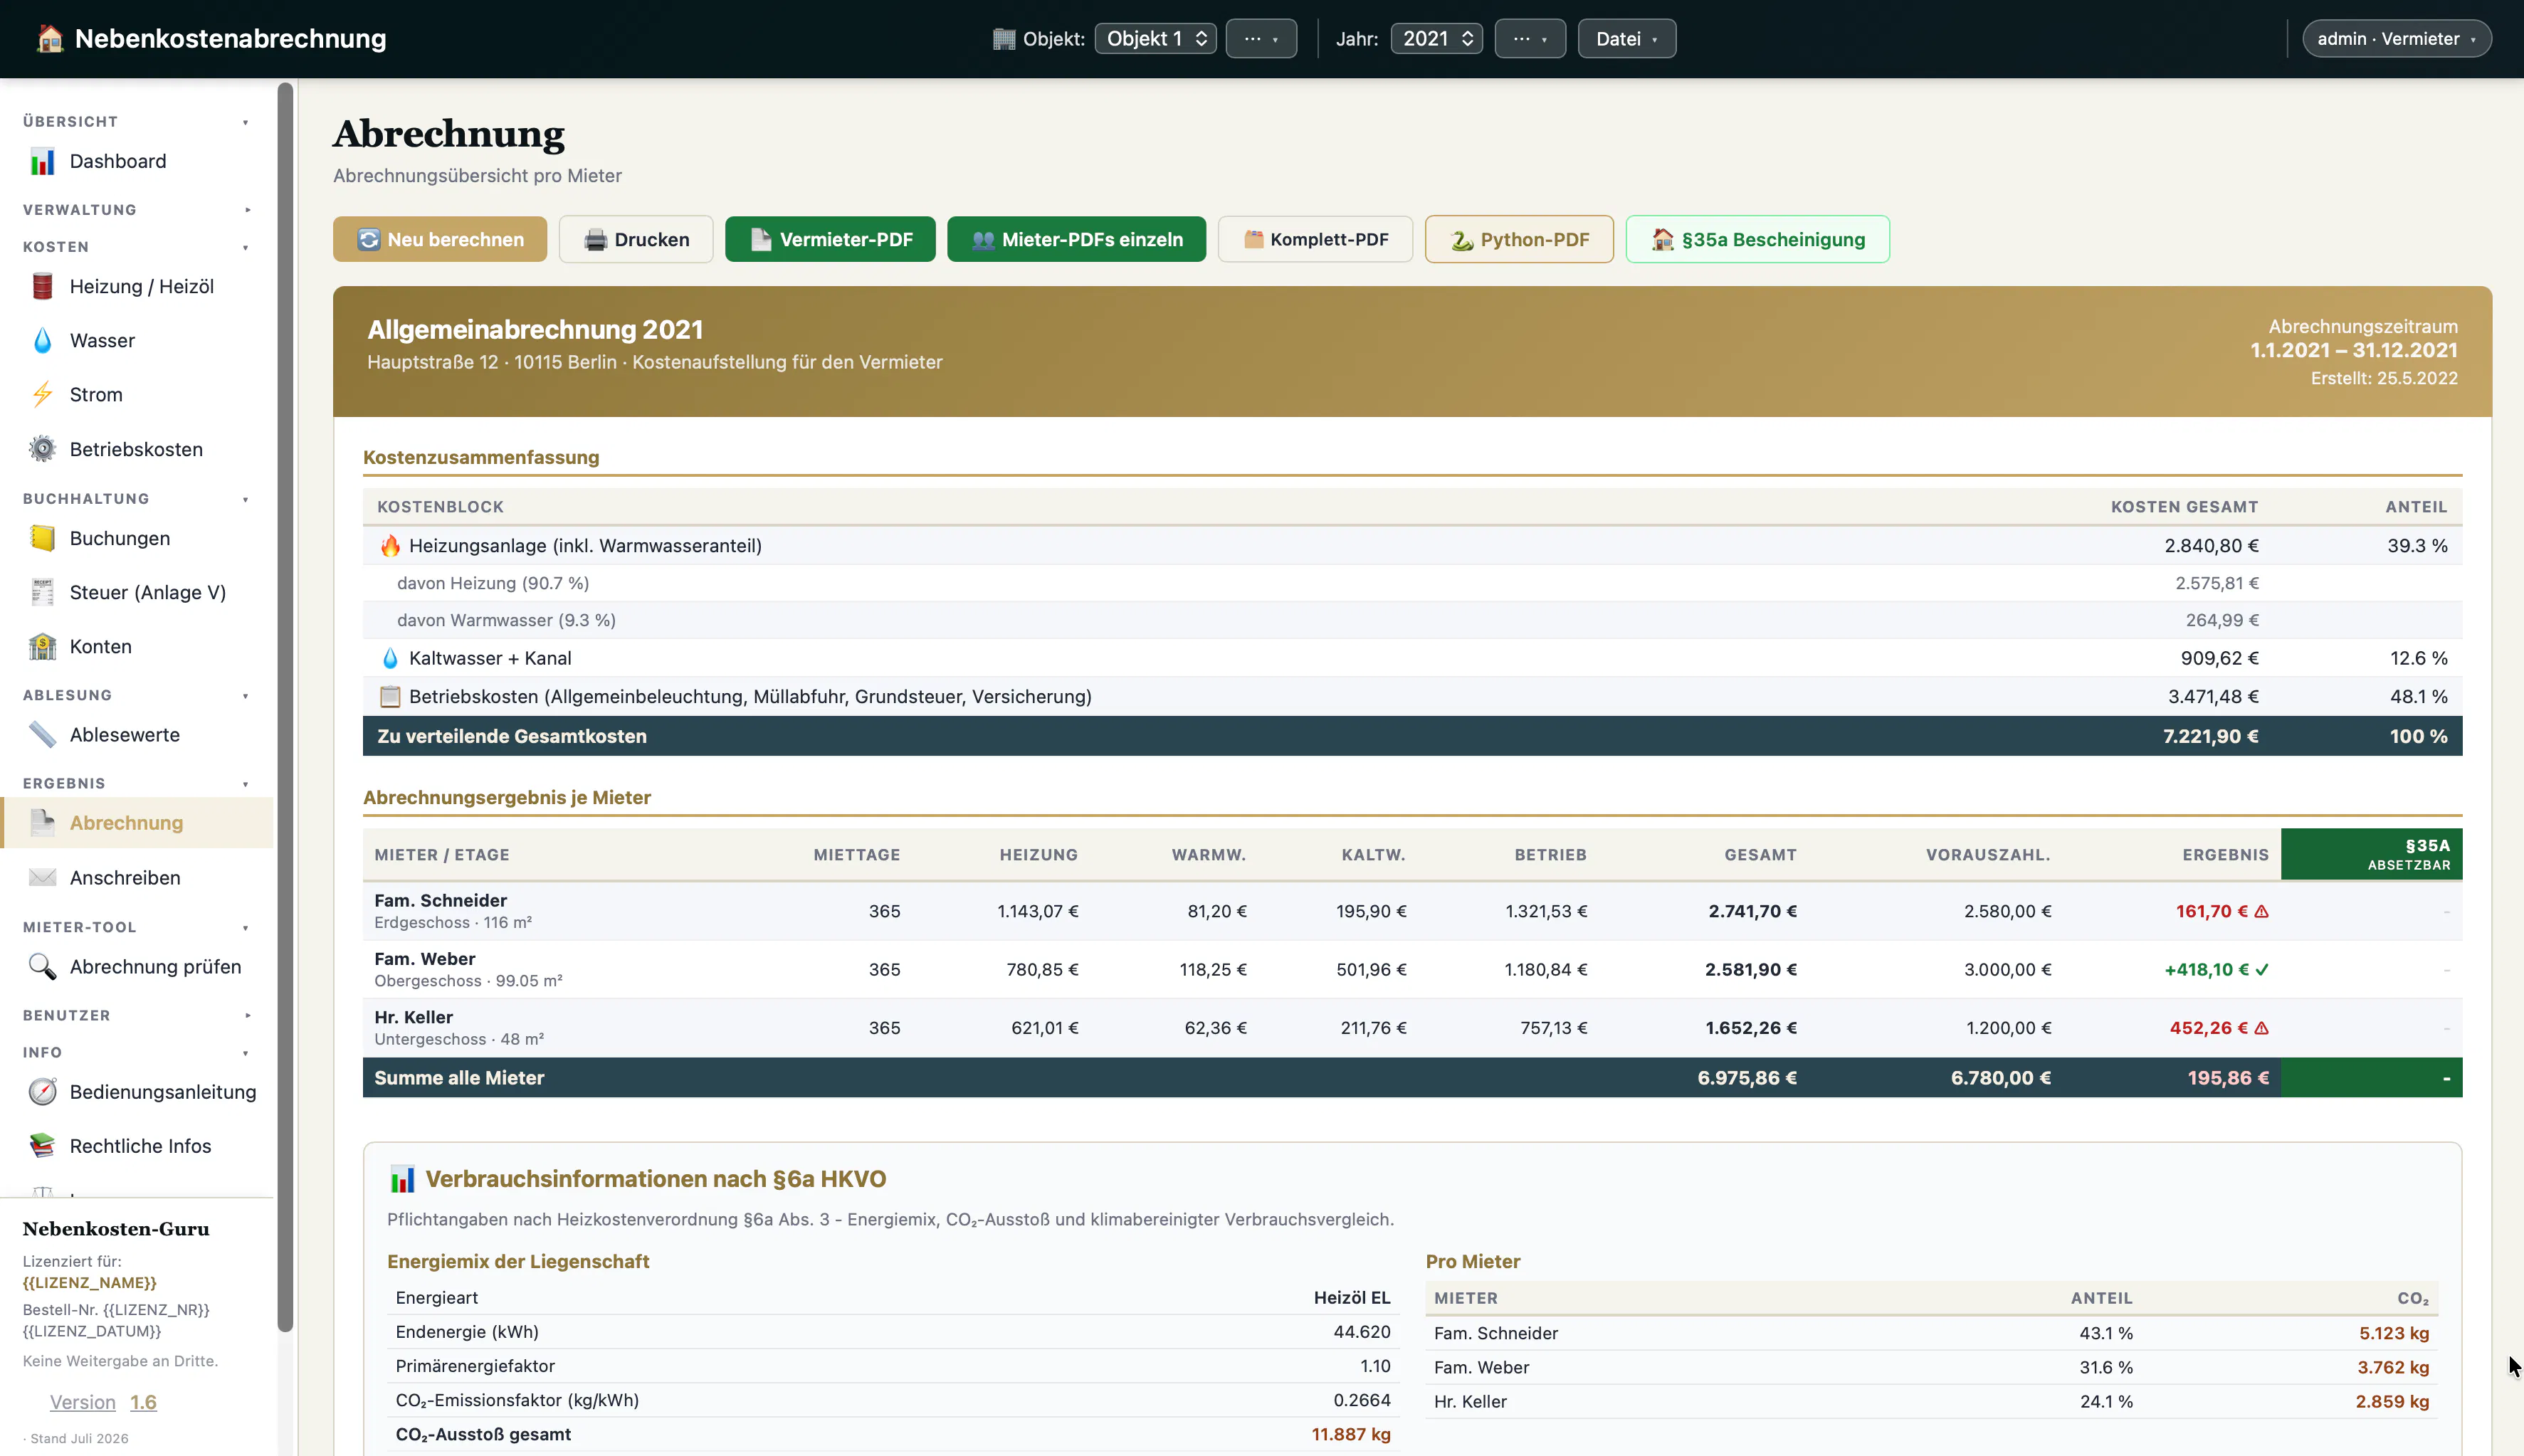The image size is (2524, 1456).
Task: Click the building icon next to Objekt
Action: (x=1004, y=39)
